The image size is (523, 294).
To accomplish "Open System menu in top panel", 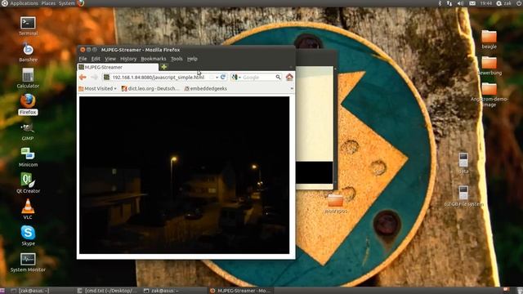I will [67, 3].
